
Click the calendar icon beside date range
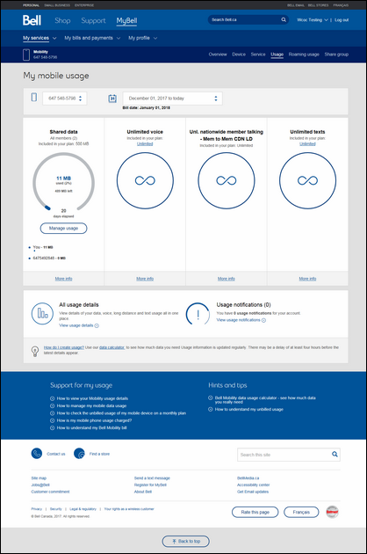112,98
